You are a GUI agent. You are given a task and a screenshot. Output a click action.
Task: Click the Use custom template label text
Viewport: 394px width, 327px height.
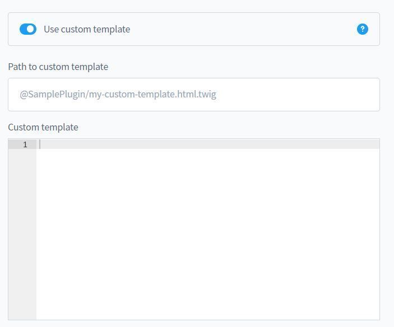(87, 29)
